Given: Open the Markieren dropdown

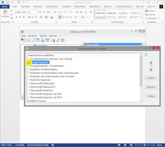Looking at the screenshot, I should click(x=158, y=18).
